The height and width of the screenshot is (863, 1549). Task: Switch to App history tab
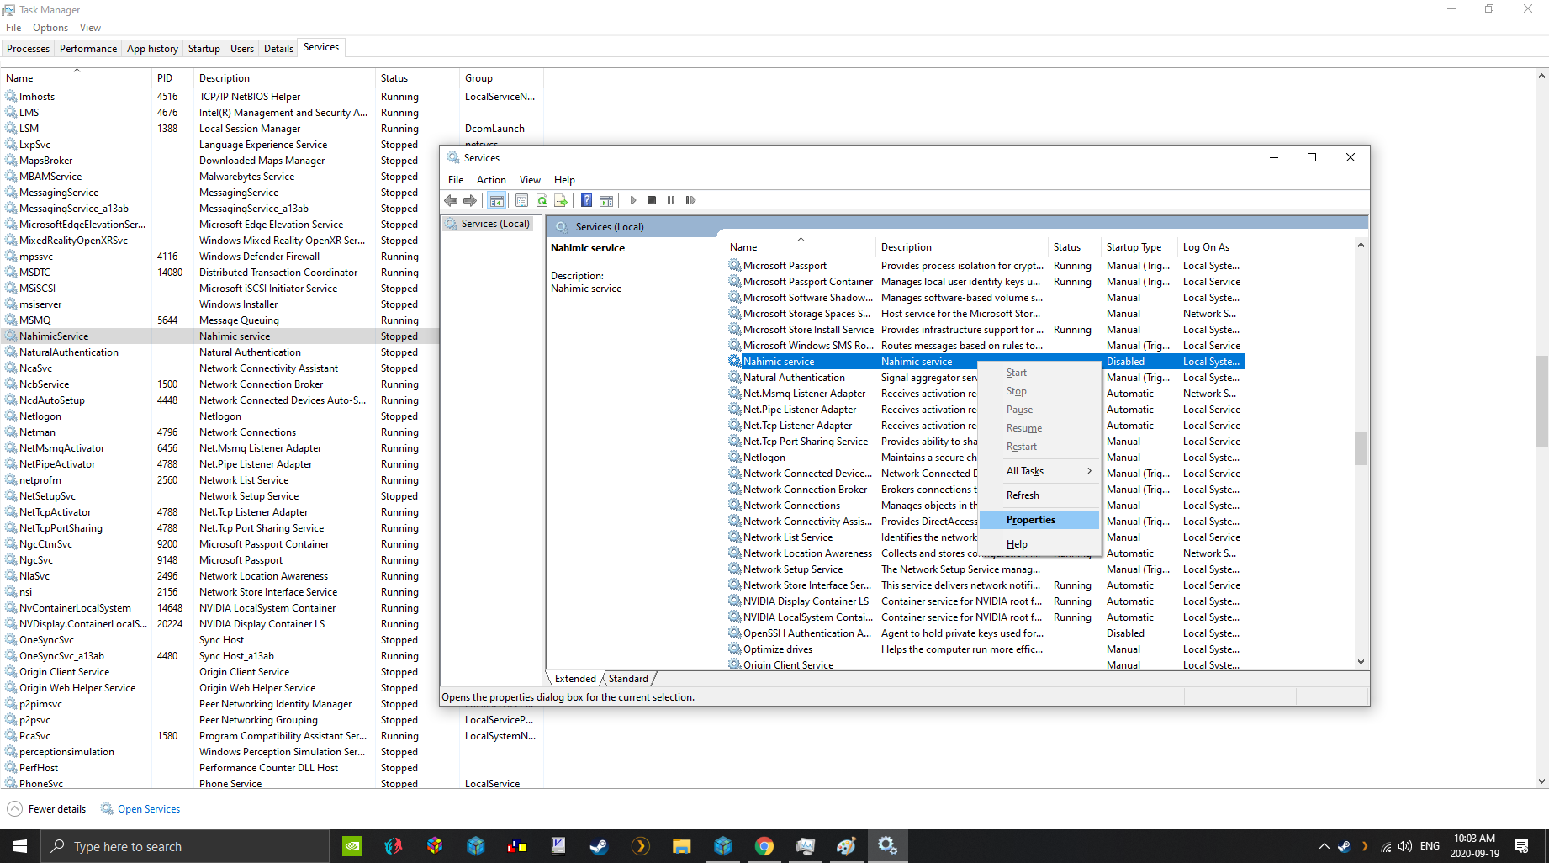tap(152, 49)
